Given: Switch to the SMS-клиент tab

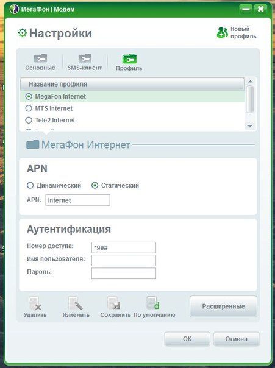Looking at the screenshot, I should (85, 62).
